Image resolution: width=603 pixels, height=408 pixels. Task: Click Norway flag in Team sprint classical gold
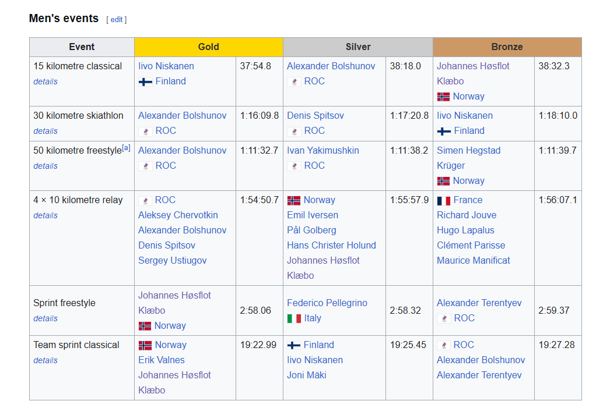click(145, 345)
